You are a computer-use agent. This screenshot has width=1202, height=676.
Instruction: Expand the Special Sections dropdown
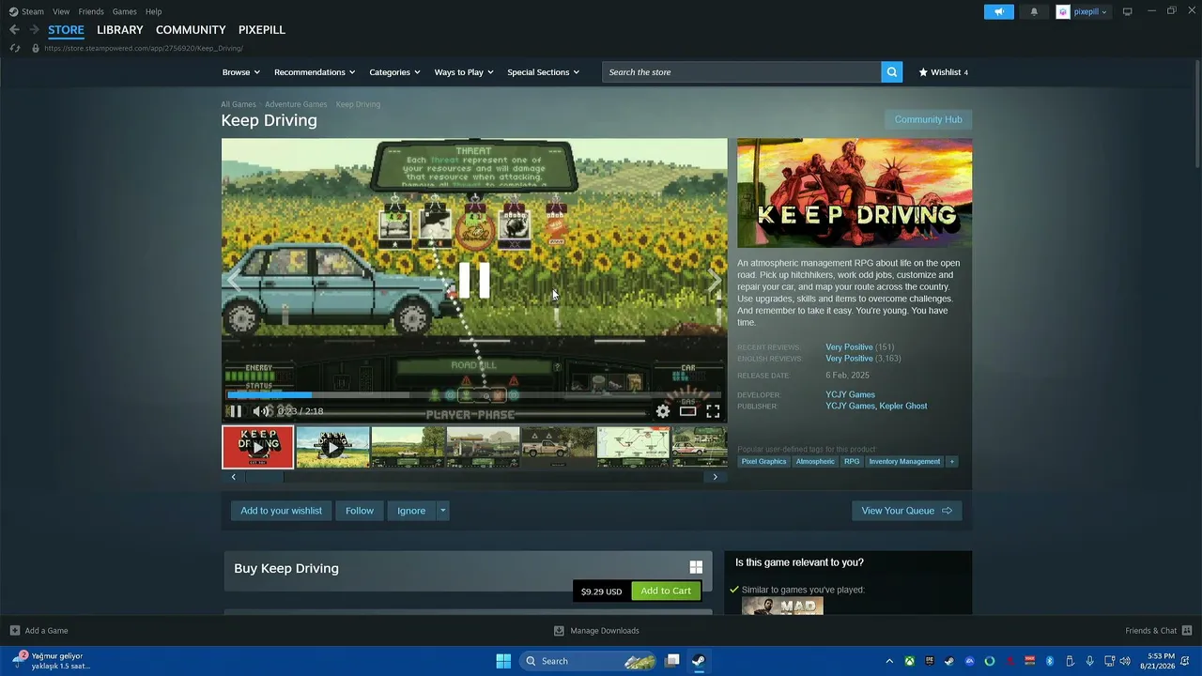544,72
